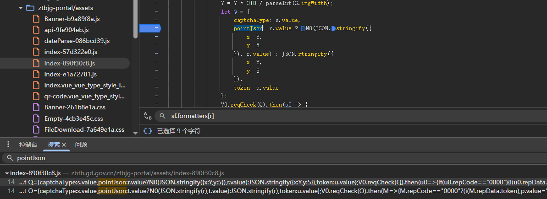Click breakpoint marker before stringify

click(x=333, y=28)
